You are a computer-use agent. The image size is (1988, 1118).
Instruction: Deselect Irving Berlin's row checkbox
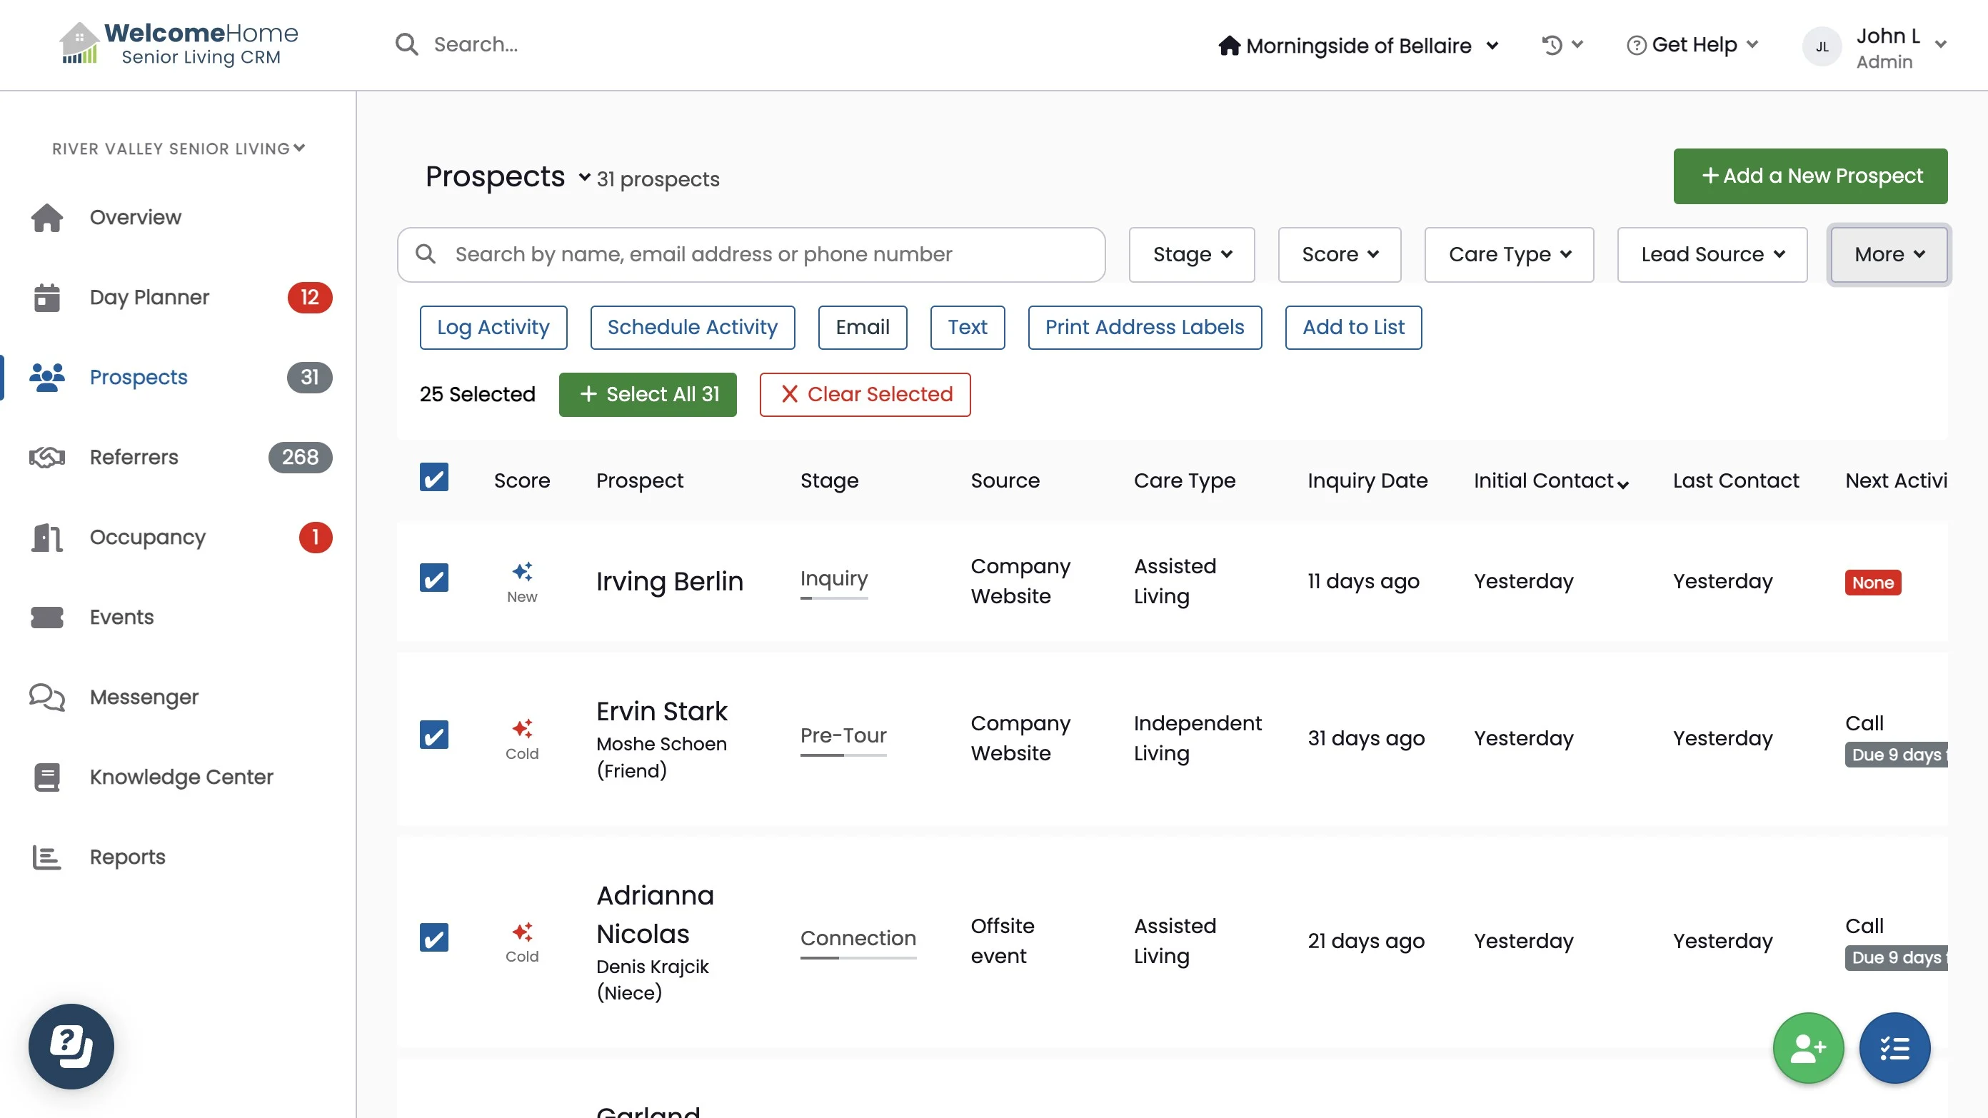pos(433,578)
